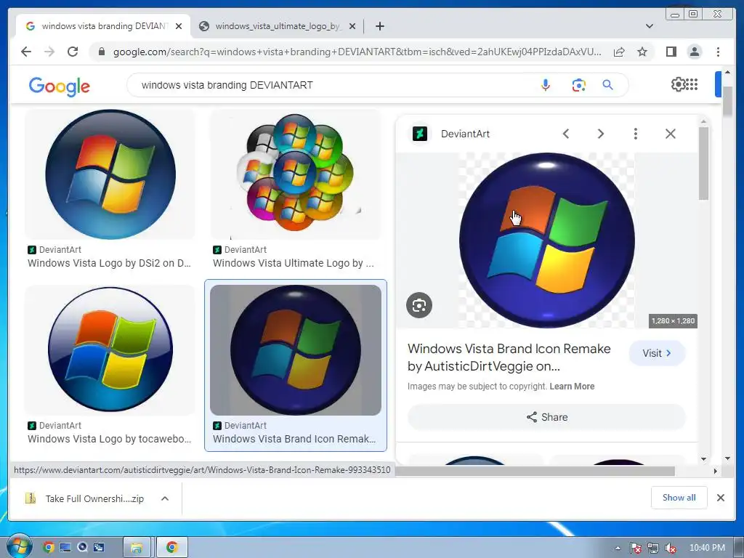
Task: Open preview panel more options dots
Action: pos(635,134)
